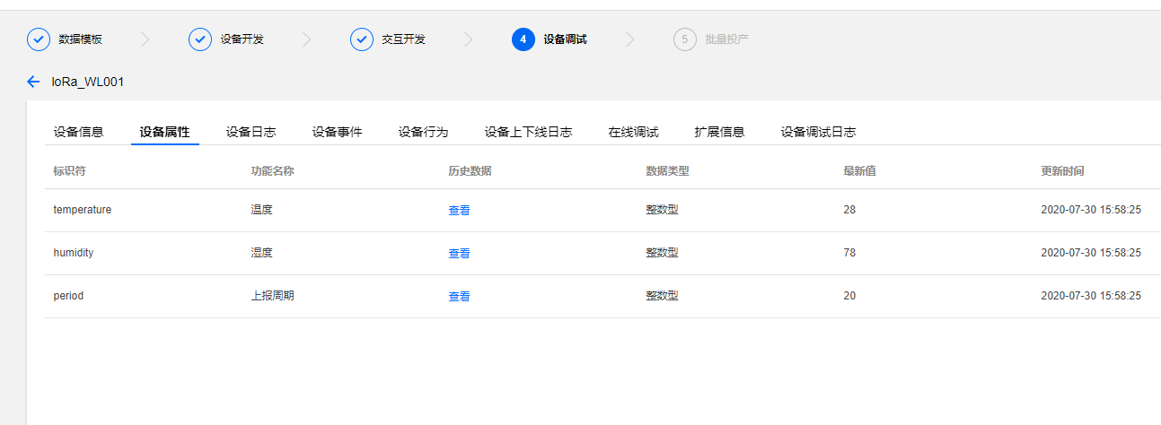Viewport: 1161px width, 425px height.
Task: Switch to the 设备信息 tab
Action: pos(78,132)
